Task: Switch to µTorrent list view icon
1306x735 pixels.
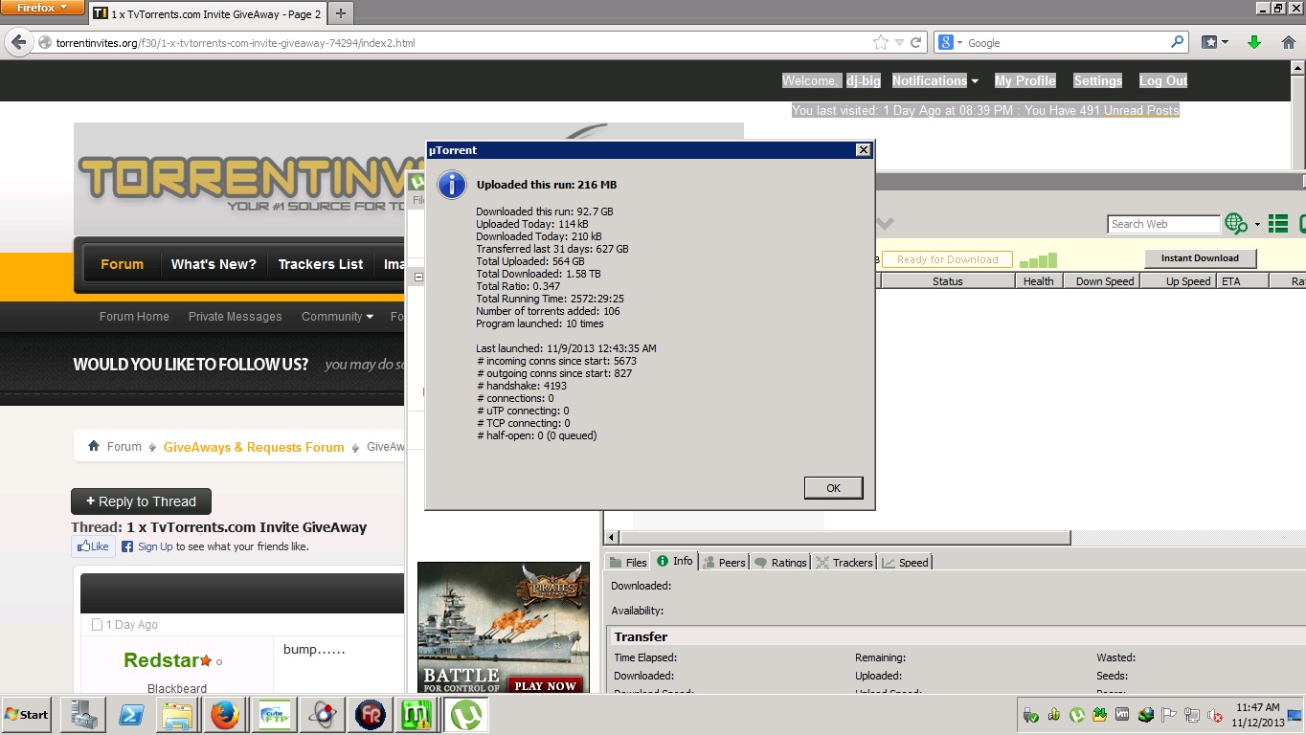Action: tap(1277, 224)
